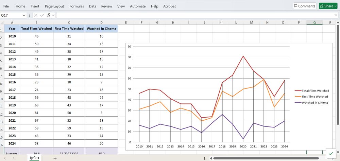Open the Insert ribbon tab
This screenshot has width=340, height=161.
coord(35,6)
